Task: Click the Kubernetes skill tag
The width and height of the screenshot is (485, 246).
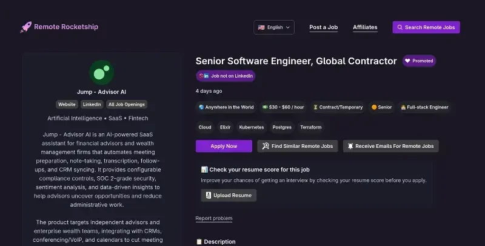Action: pos(252,127)
